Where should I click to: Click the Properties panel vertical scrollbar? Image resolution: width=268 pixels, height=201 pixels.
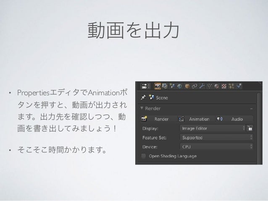point(259,128)
